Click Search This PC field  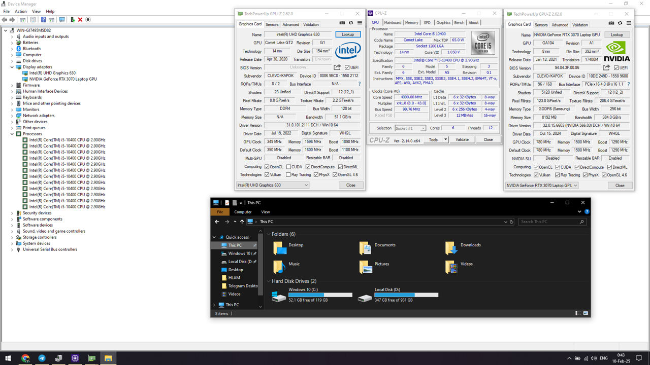coord(552,222)
